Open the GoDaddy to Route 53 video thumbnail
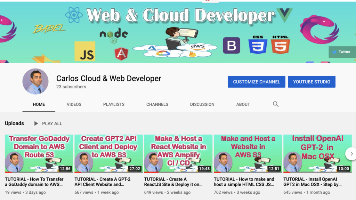The height and width of the screenshot is (200, 356). point(39,153)
